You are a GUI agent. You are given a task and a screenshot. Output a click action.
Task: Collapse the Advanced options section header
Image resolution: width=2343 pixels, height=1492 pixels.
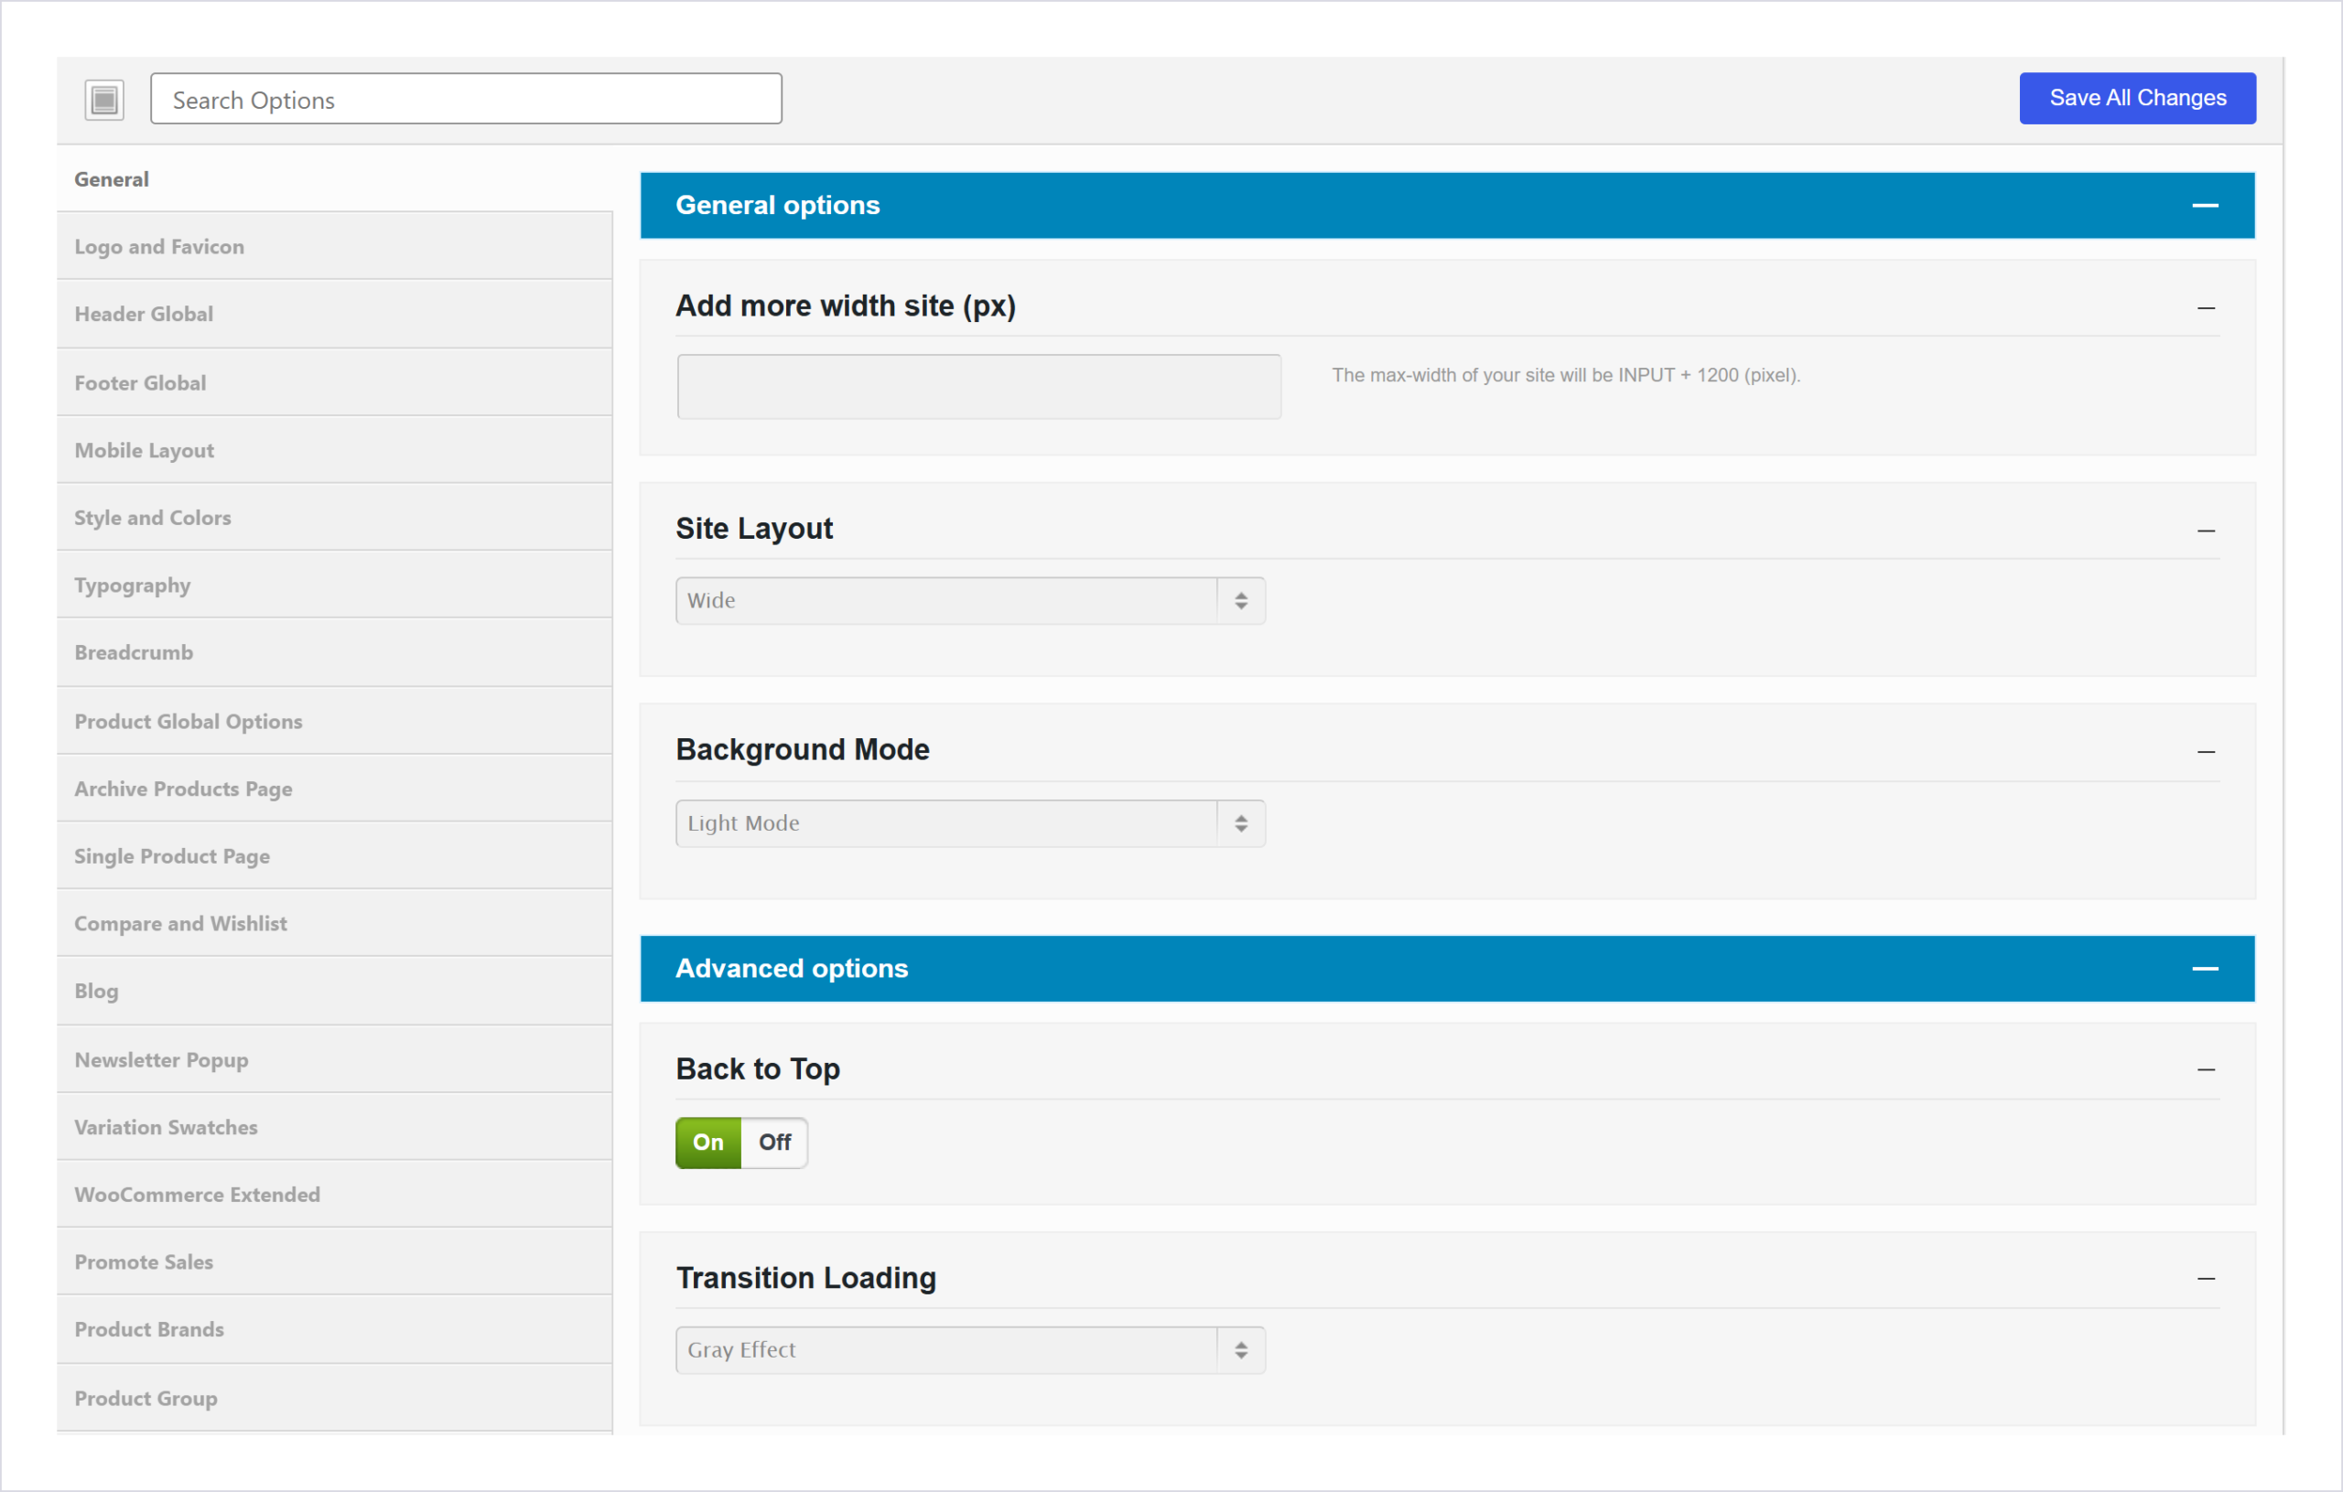pos(2205,969)
